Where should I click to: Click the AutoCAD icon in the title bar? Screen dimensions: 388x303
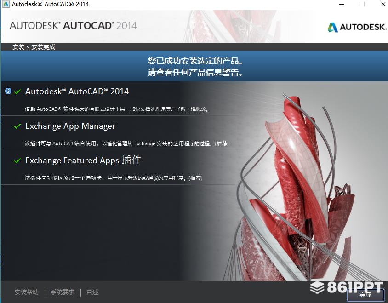(6, 4)
